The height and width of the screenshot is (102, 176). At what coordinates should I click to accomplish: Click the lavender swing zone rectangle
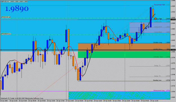pos(150,27)
